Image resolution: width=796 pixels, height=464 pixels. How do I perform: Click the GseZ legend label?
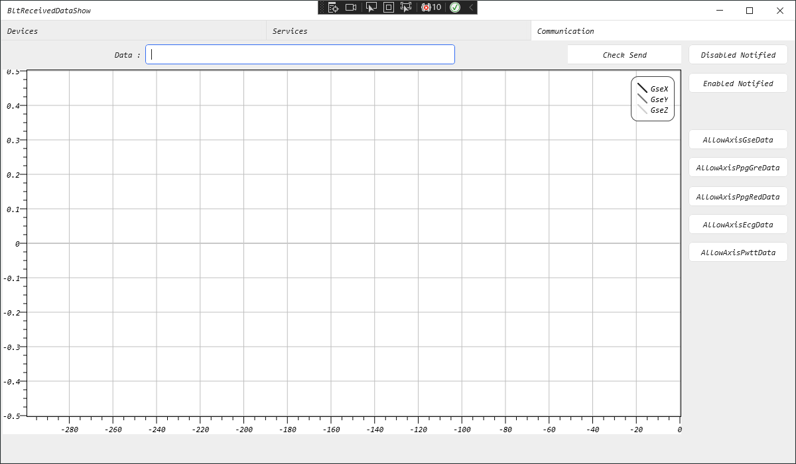[x=659, y=110]
